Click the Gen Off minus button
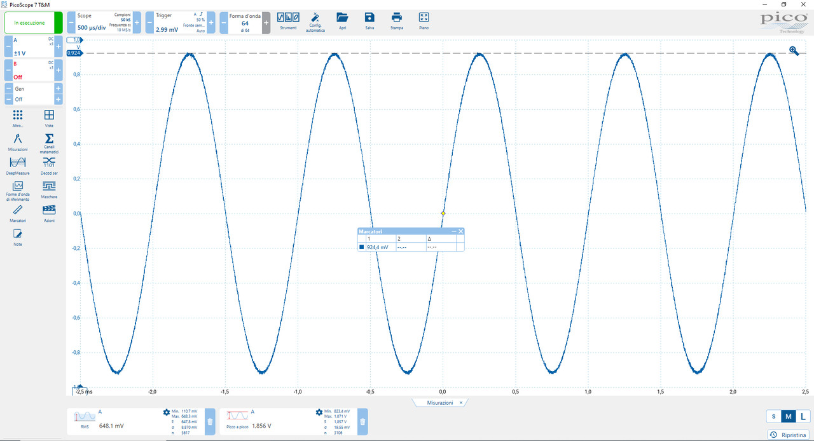Image resolution: width=814 pixels, height=441 pixels. coord(8,99)
